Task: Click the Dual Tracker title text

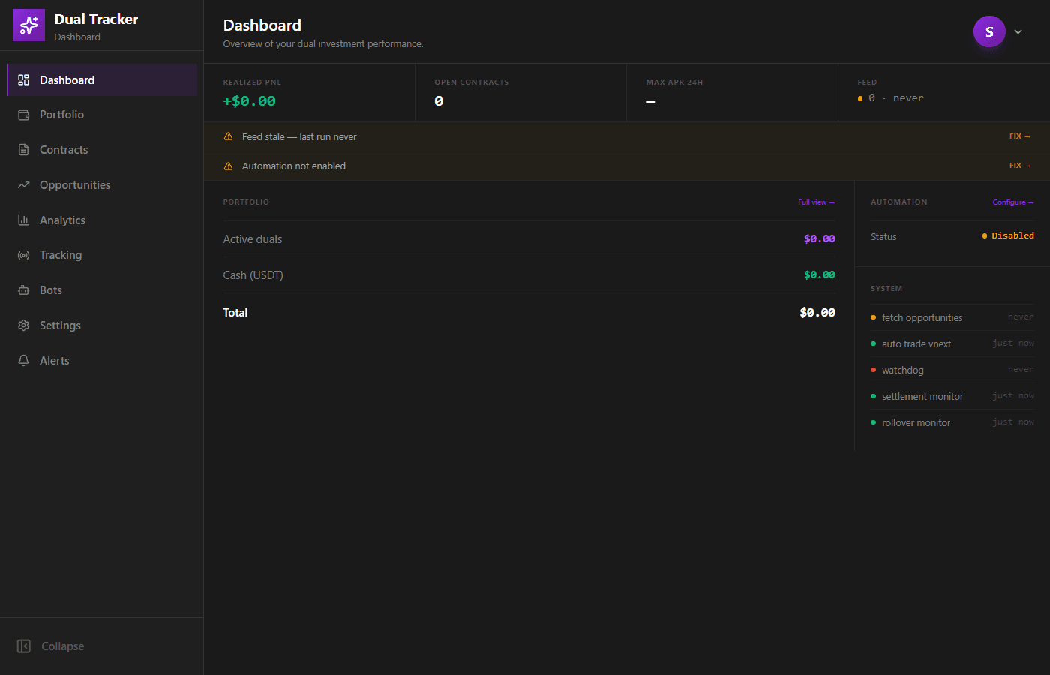Action: (x=96, y=19)
